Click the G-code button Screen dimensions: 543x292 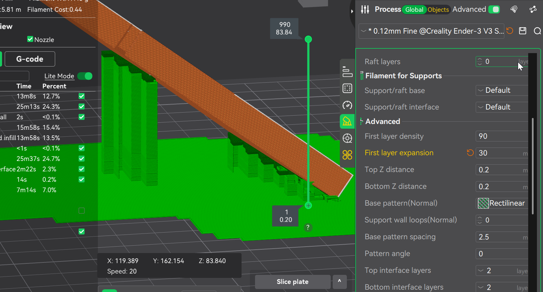(x=30, y=59)
